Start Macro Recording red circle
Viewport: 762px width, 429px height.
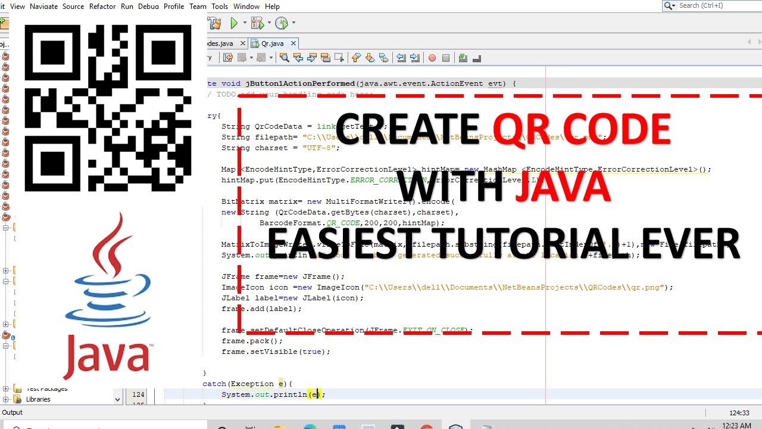click(432, 58)
